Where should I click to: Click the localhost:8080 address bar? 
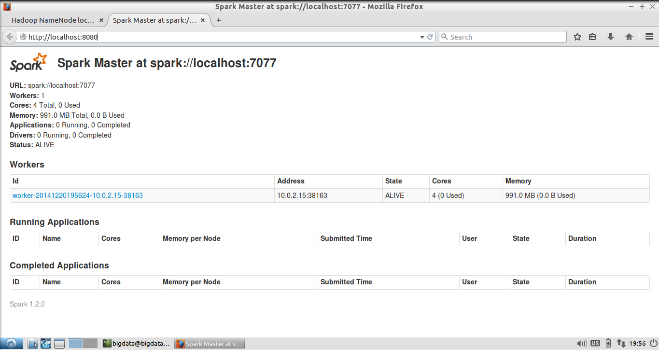[226, 37]
